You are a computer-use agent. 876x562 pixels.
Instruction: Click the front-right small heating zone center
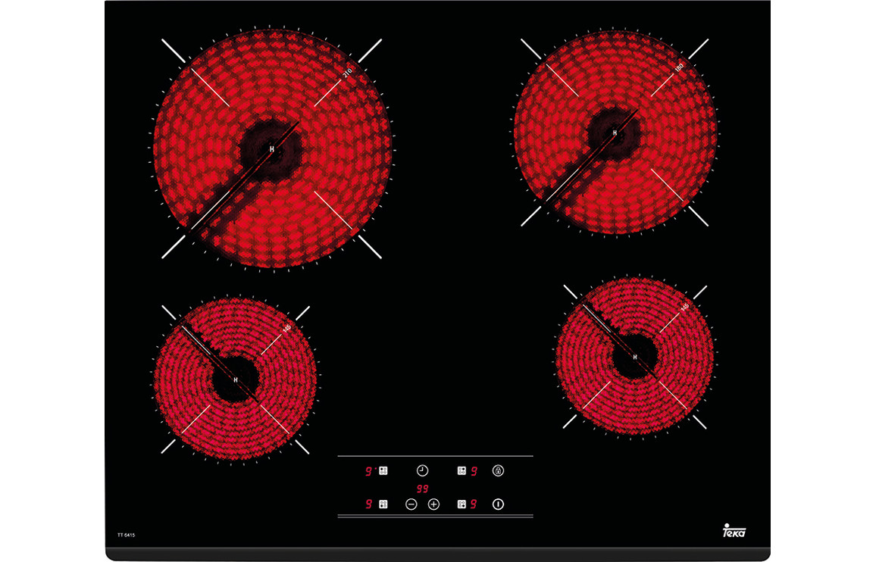point(634,356)
